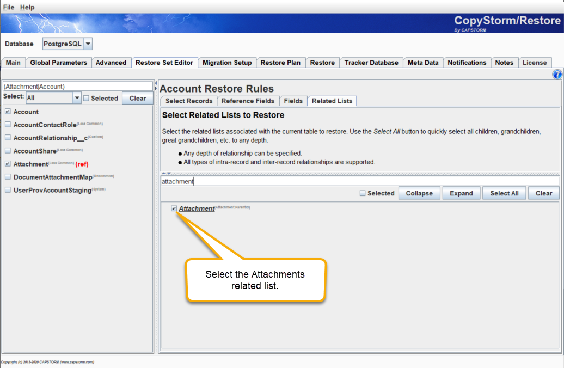
Task: Toggle the Selected filter above the Collapse button
Action: 362,193
